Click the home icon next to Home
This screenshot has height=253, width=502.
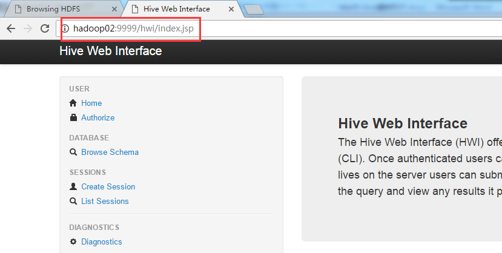pyautogui.click(x=73, y=103)
